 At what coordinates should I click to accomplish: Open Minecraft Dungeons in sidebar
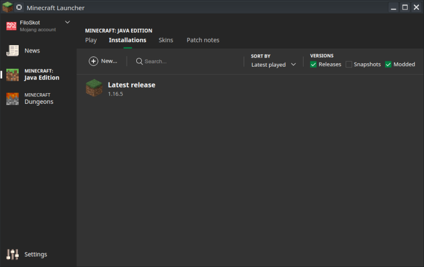click(39, 99)
